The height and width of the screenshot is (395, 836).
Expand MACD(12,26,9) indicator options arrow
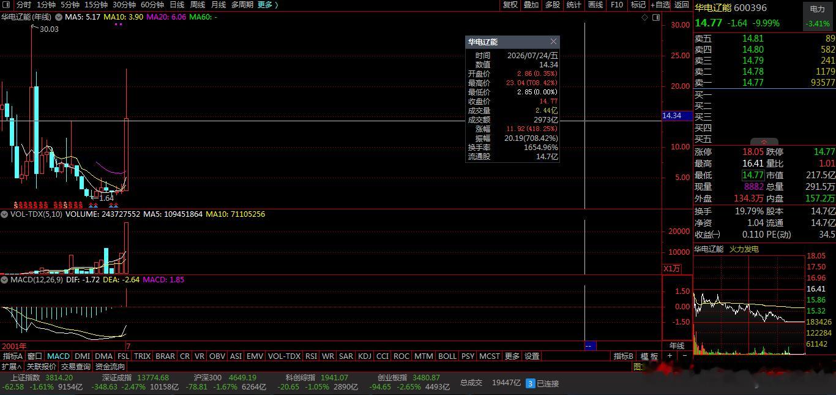click(x=4, y=279)
